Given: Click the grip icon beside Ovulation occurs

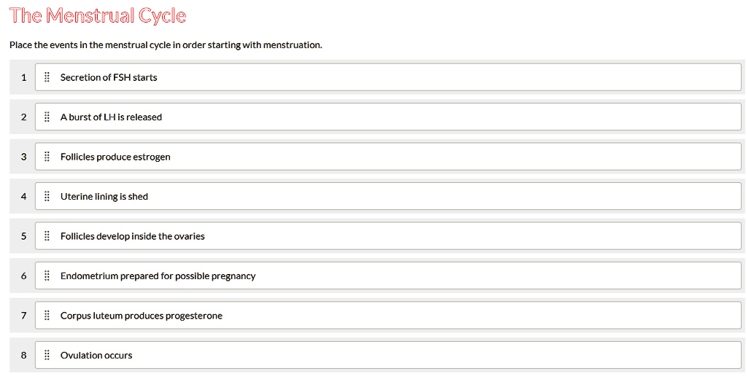Looking at the screenshot, I should pyautogui.click(x=47, y=355).
